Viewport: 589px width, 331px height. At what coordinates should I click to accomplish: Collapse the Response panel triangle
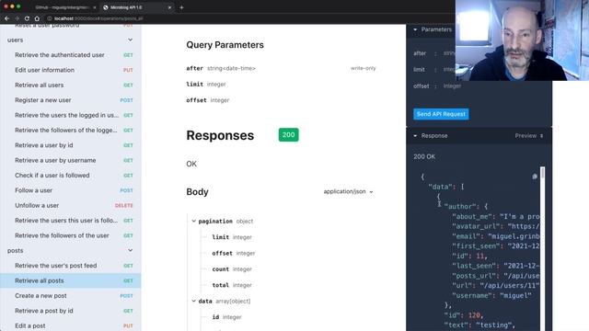point(415,136)
